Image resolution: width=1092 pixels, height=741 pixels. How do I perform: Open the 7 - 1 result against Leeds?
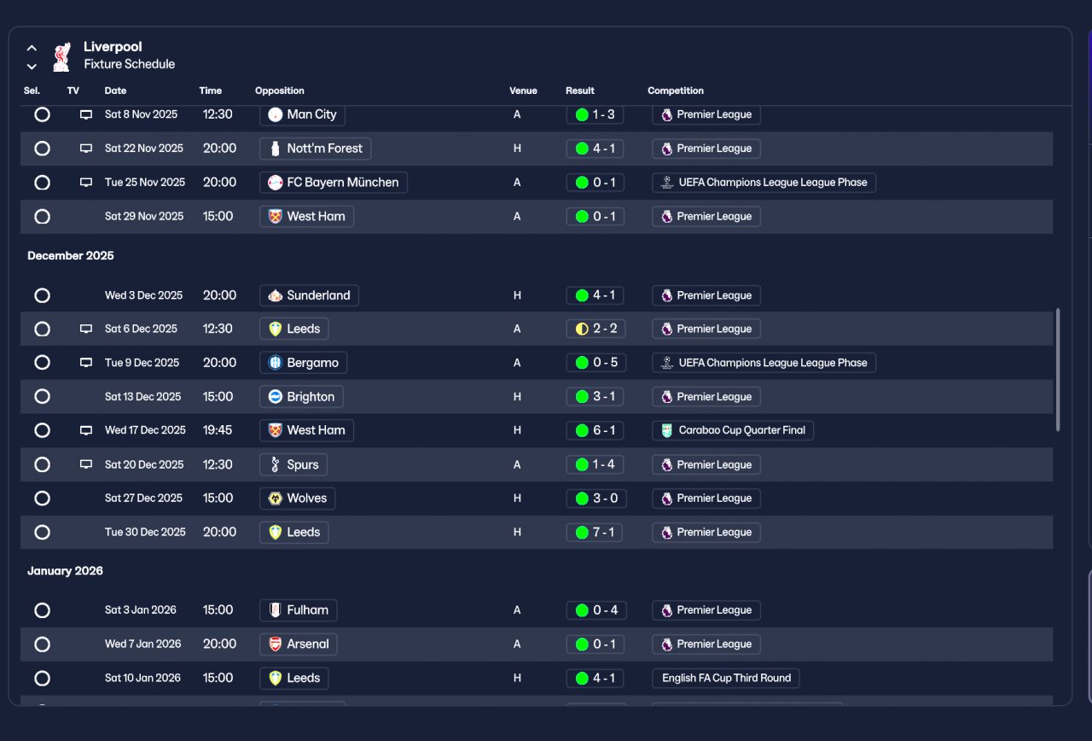pos(595,533)
